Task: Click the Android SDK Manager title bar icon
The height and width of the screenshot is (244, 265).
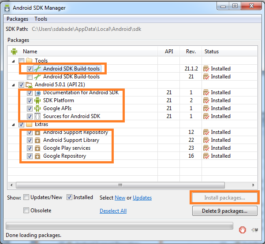Action: [x=7, y=8]
